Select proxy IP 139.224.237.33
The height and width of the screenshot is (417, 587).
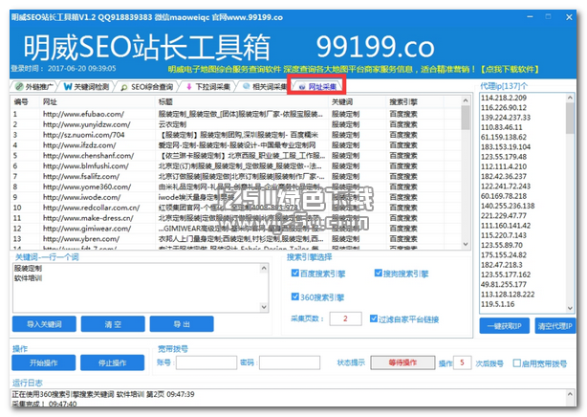[x=506, y=118]
